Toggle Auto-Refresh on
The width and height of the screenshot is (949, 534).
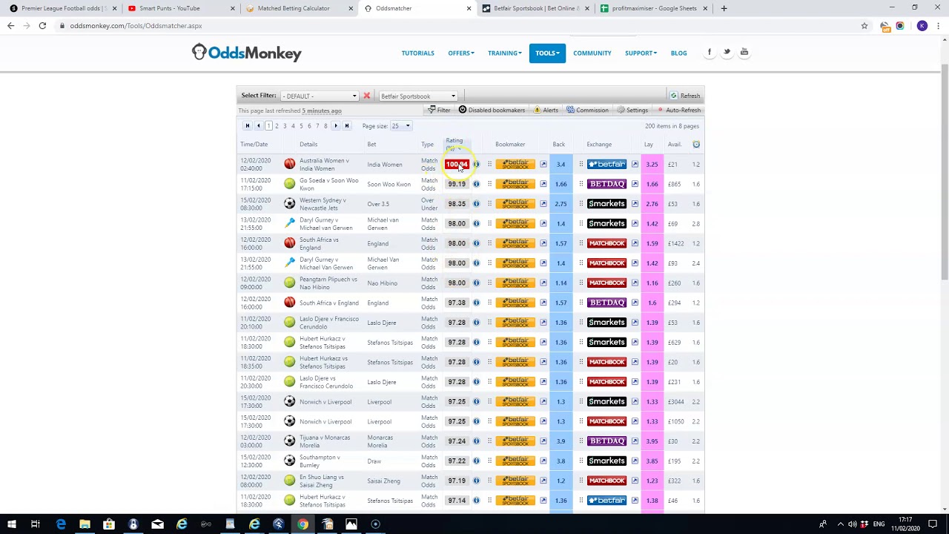(679, 110)
